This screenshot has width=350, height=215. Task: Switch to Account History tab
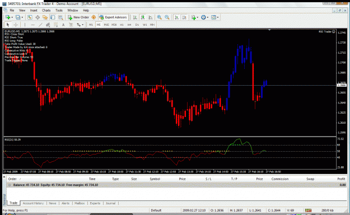pos(33,203)
